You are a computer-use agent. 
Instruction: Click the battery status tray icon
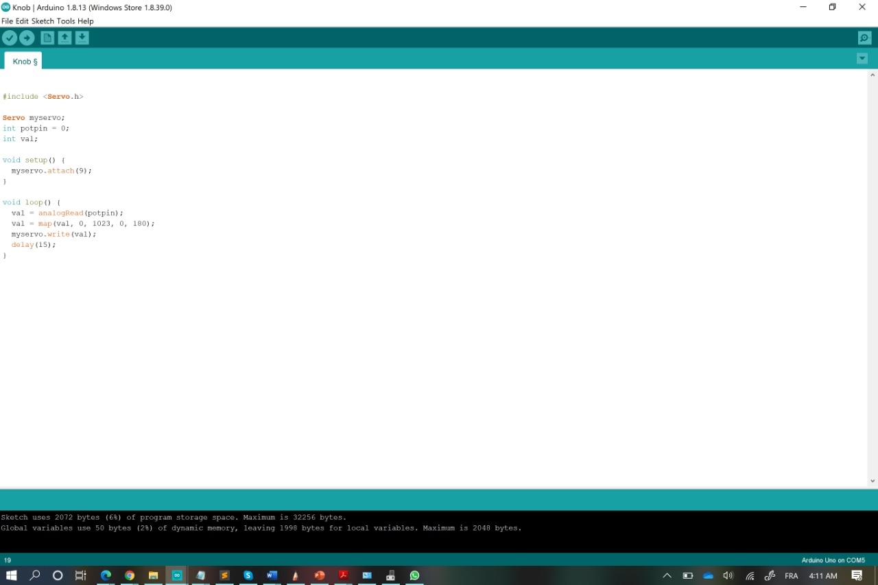(688, 575)
